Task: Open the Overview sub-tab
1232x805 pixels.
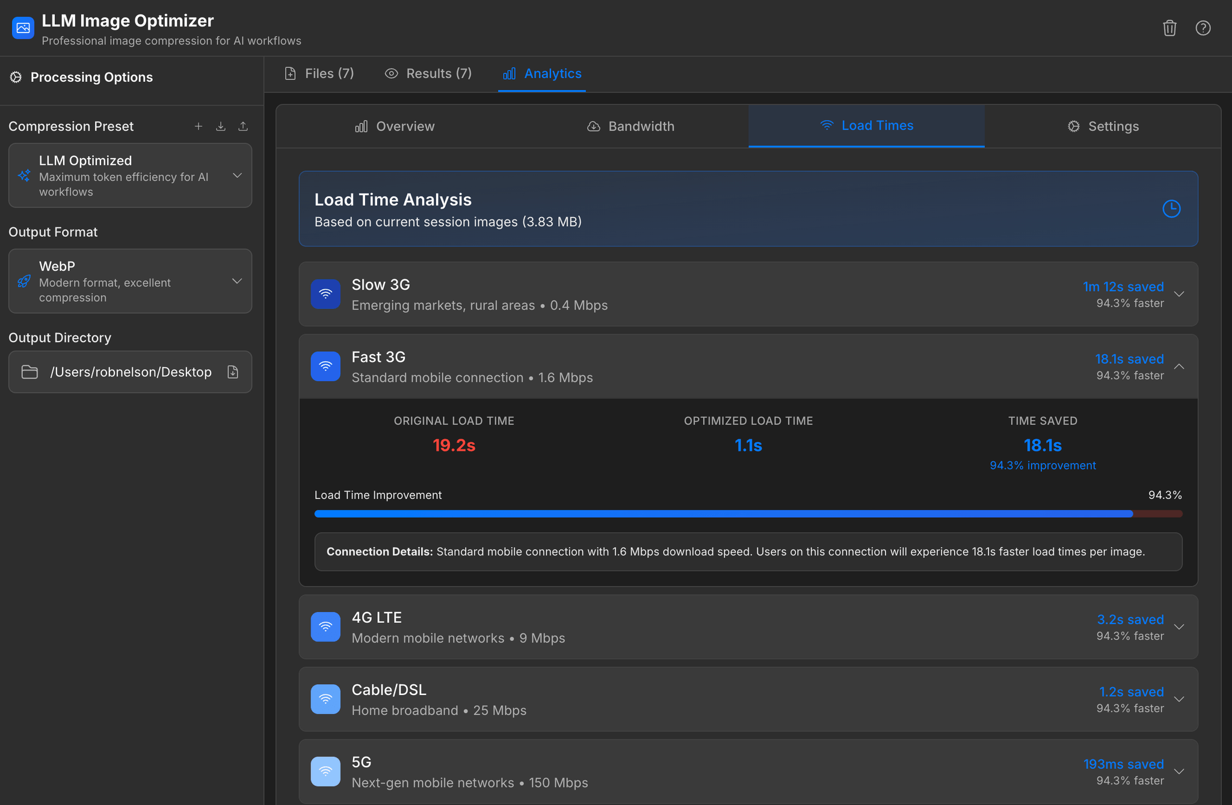Action: tap(395, 126)
